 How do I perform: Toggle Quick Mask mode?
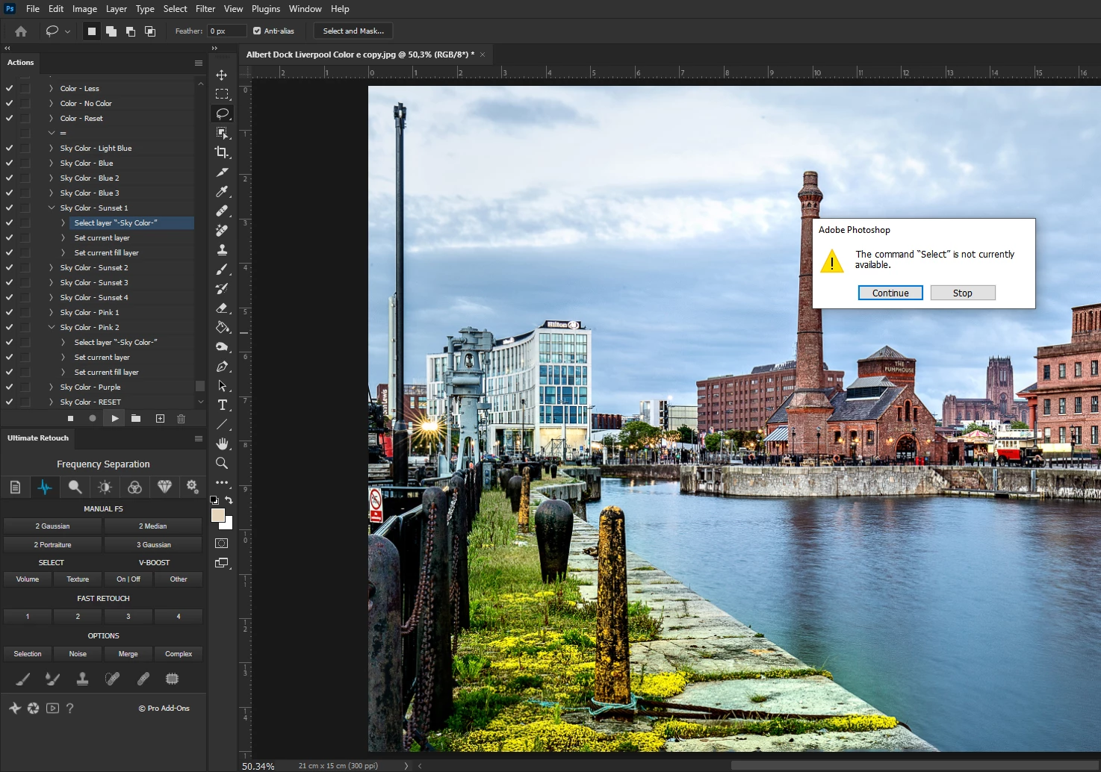[x=222, y=544]
